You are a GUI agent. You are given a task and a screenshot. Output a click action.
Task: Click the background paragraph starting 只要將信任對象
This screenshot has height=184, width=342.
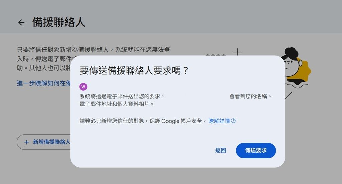click(94, 50)
